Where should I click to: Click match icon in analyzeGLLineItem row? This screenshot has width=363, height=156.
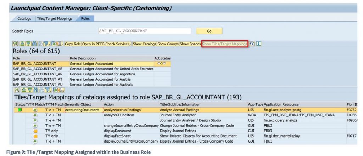point(35,115)
